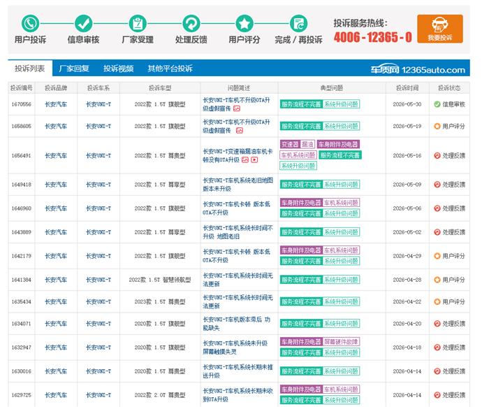Click the 投诉编号 column header
The width and height of the screenshot is (489, 407).
pos(21,88)
